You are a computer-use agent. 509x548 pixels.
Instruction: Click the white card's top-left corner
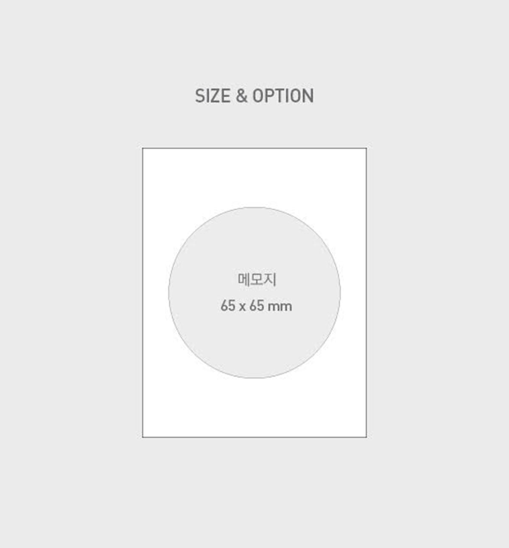(143, 149)
